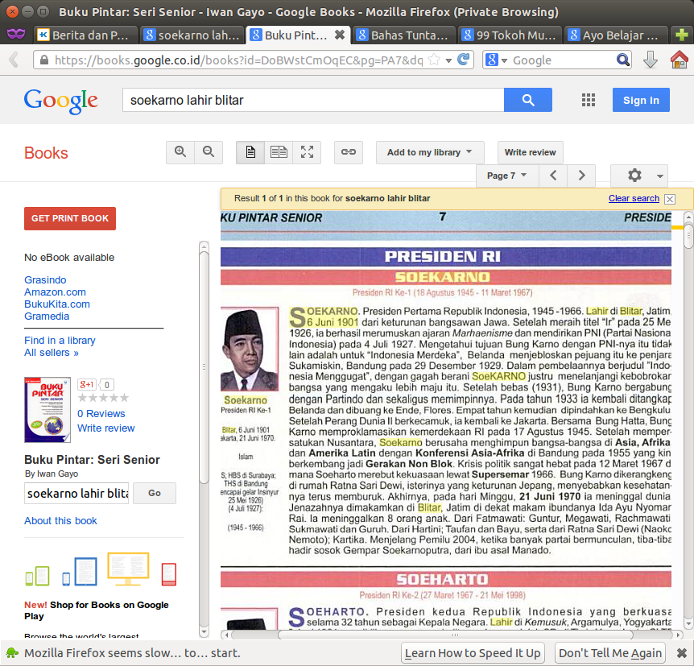Screen dimensions: 694x666
Task: Open the BukuKita.com link
Action: [x=57, y=304]
